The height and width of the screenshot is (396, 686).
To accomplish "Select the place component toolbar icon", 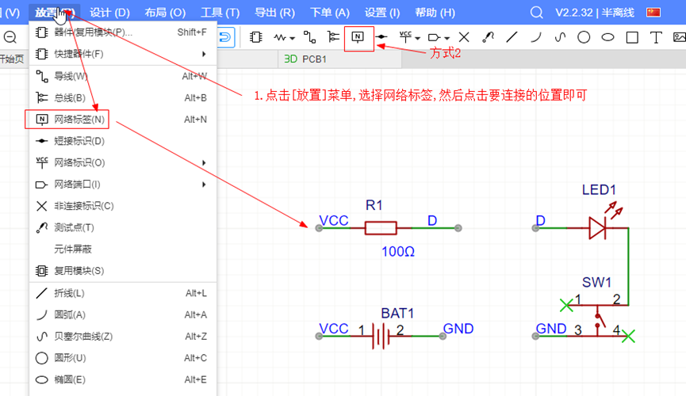I will (256, 37).
